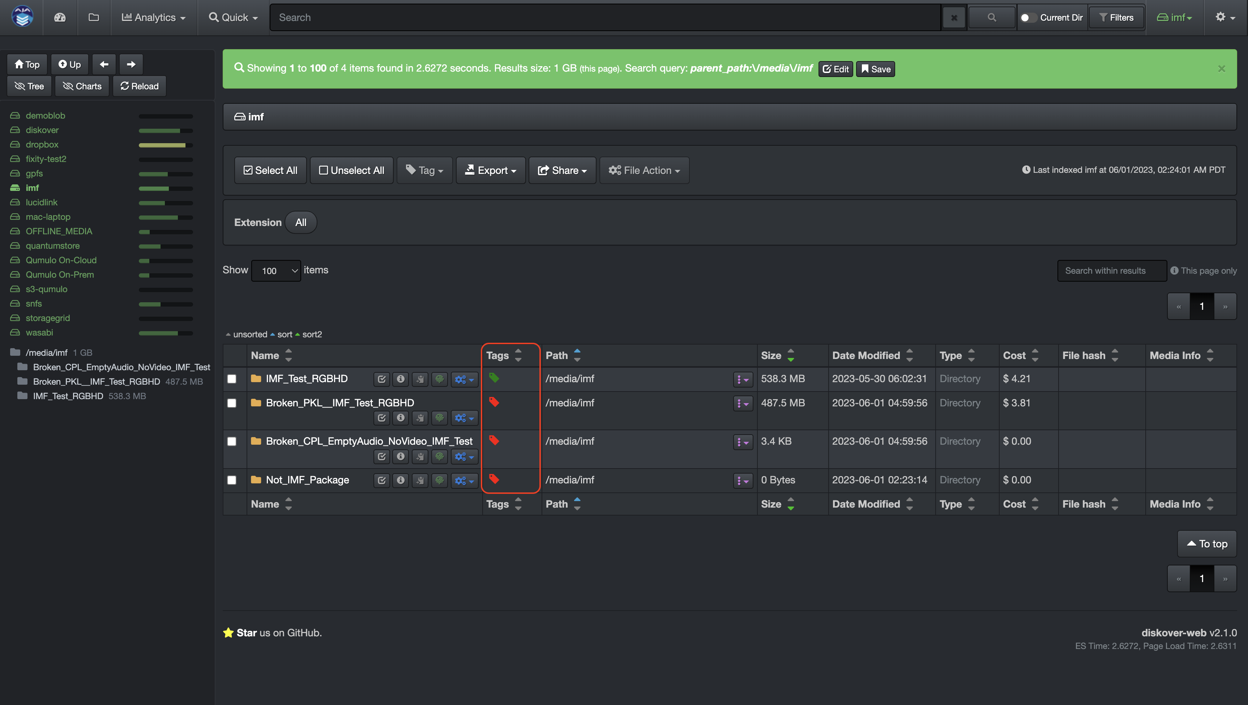The image size is (1248, 705).
Task: Click the Save search query button
Action: (875, 69)
